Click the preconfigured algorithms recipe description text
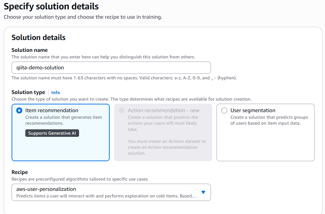Viewport: 325px width, 214px height. 80,179
